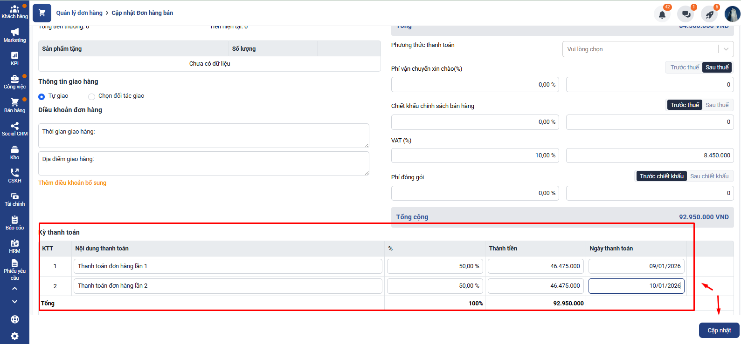Open the chat messages icon
Viewport: 741px width, 344px height.
[x=686, y=14]
